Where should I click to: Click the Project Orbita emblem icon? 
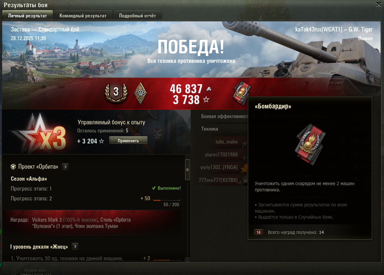point(13,167)
